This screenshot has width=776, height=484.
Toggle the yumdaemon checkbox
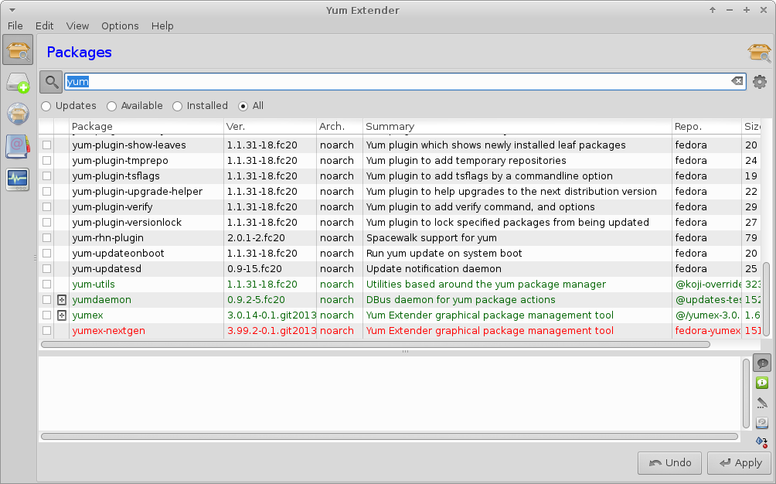[46, 300]
